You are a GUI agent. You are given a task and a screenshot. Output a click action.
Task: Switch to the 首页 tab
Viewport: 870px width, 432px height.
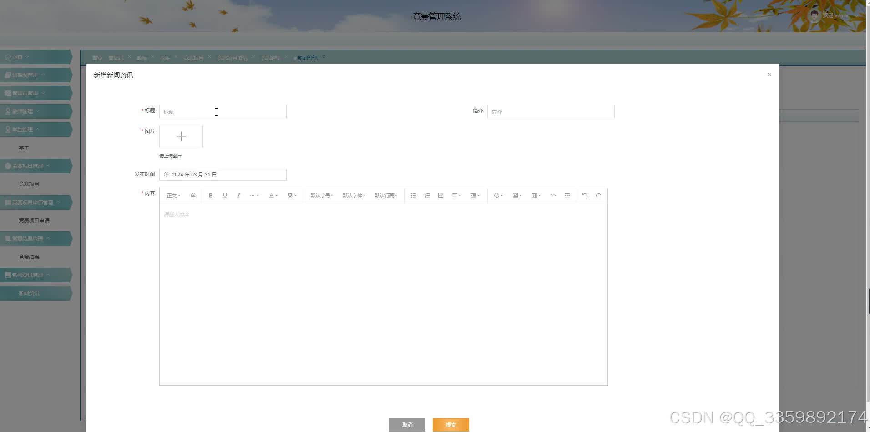(x=97, y=58)
